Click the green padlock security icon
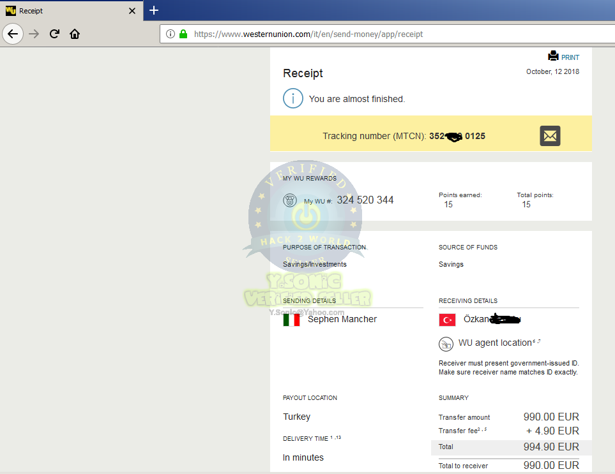This screenshot has height=474, width=615. (x=183, y=34)
